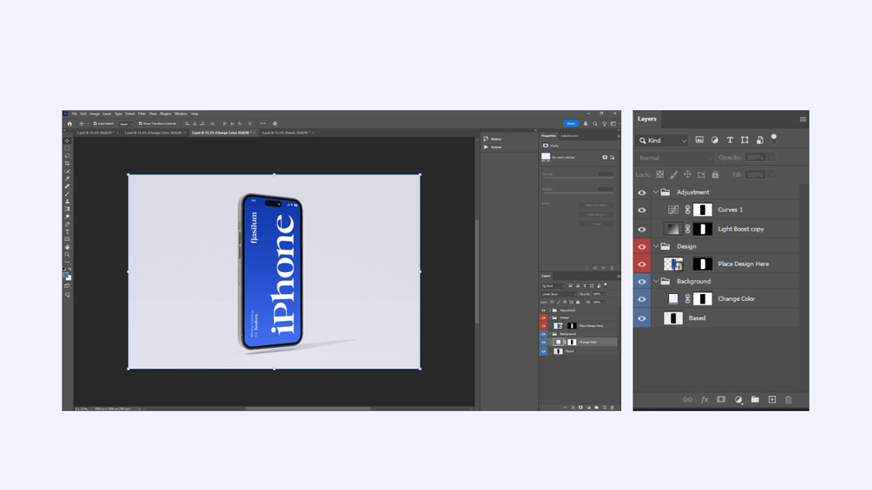Image resolution: width=872 pixels, height=490 pixels.
Task: Open the notifications bell icon
Action: [586, 124]
